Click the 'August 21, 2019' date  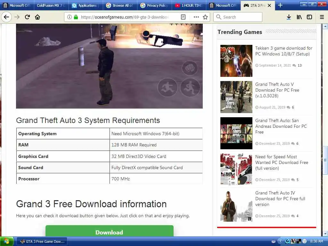(x=272, y=107)
